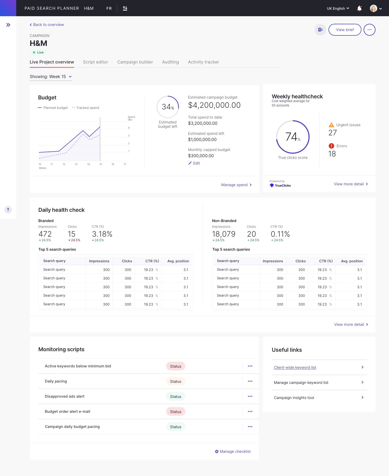Viewport: 389px width, 476px height.
Task: Open options for Budget order alert e-mail
Action: [250, 411]
